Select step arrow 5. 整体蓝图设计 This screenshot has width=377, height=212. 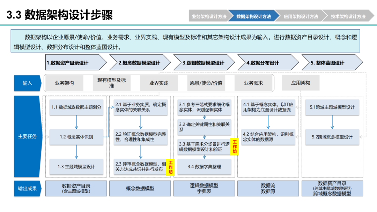[332, 62]
